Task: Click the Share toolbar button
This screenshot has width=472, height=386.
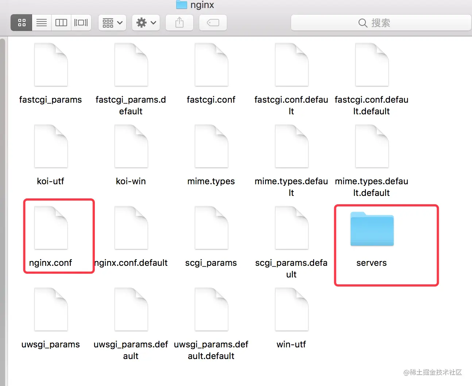Action: [x=179, y=23]
